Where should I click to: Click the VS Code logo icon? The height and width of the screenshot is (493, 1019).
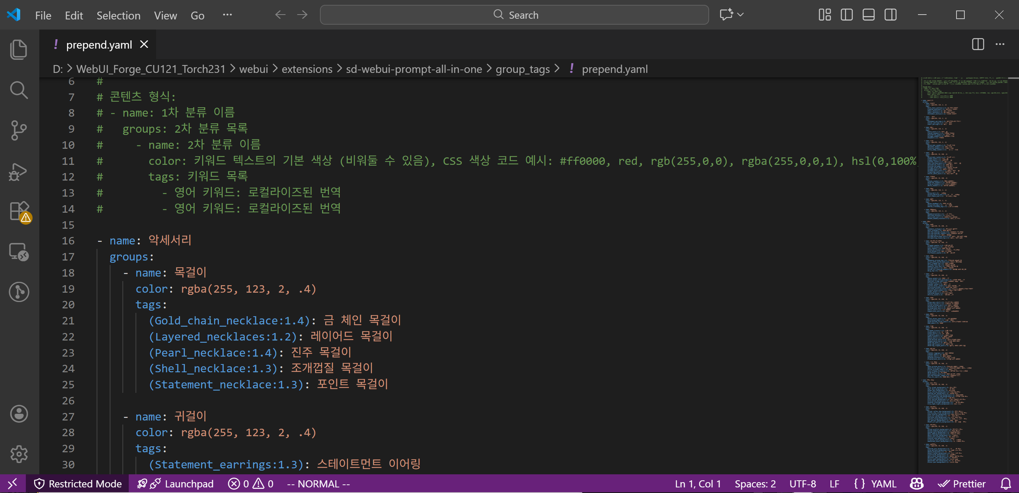coord(14,15)
